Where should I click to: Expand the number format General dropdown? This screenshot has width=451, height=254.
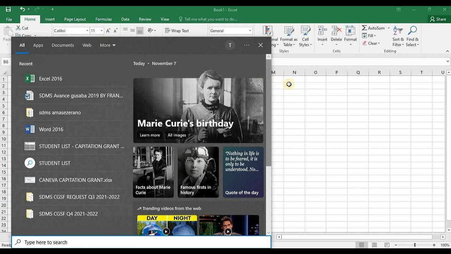(x=250, y=31)
